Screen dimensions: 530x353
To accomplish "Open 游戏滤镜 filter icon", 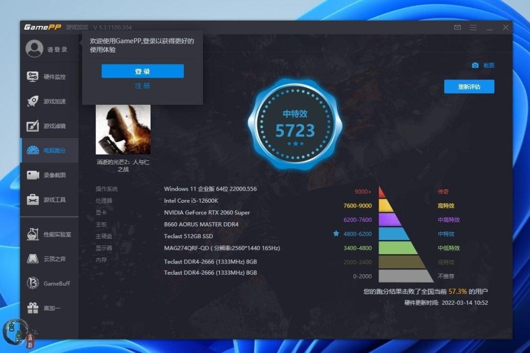I will coord(32,126).
